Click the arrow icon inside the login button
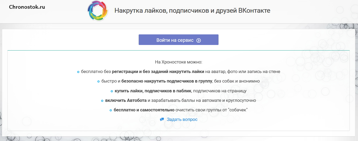Screen dimensions: 358x141 [x=199, y=40]
